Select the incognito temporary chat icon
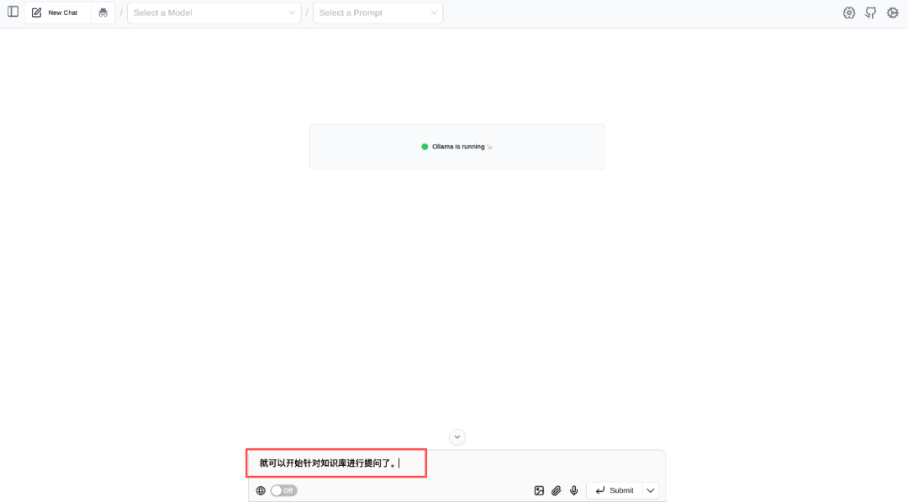 (103, 12)
